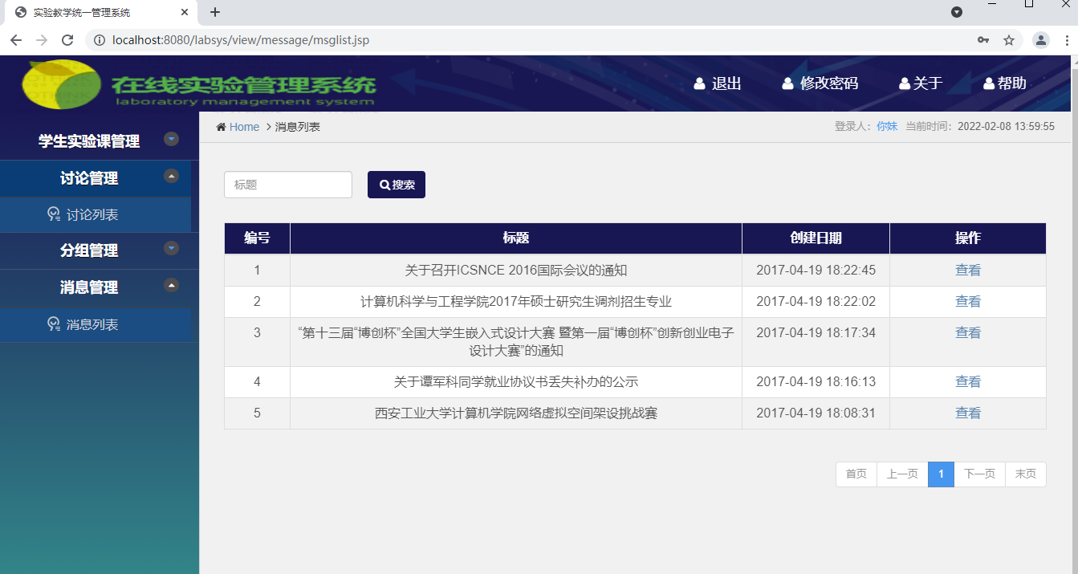Open the Chrome profile avatar

1041,40
